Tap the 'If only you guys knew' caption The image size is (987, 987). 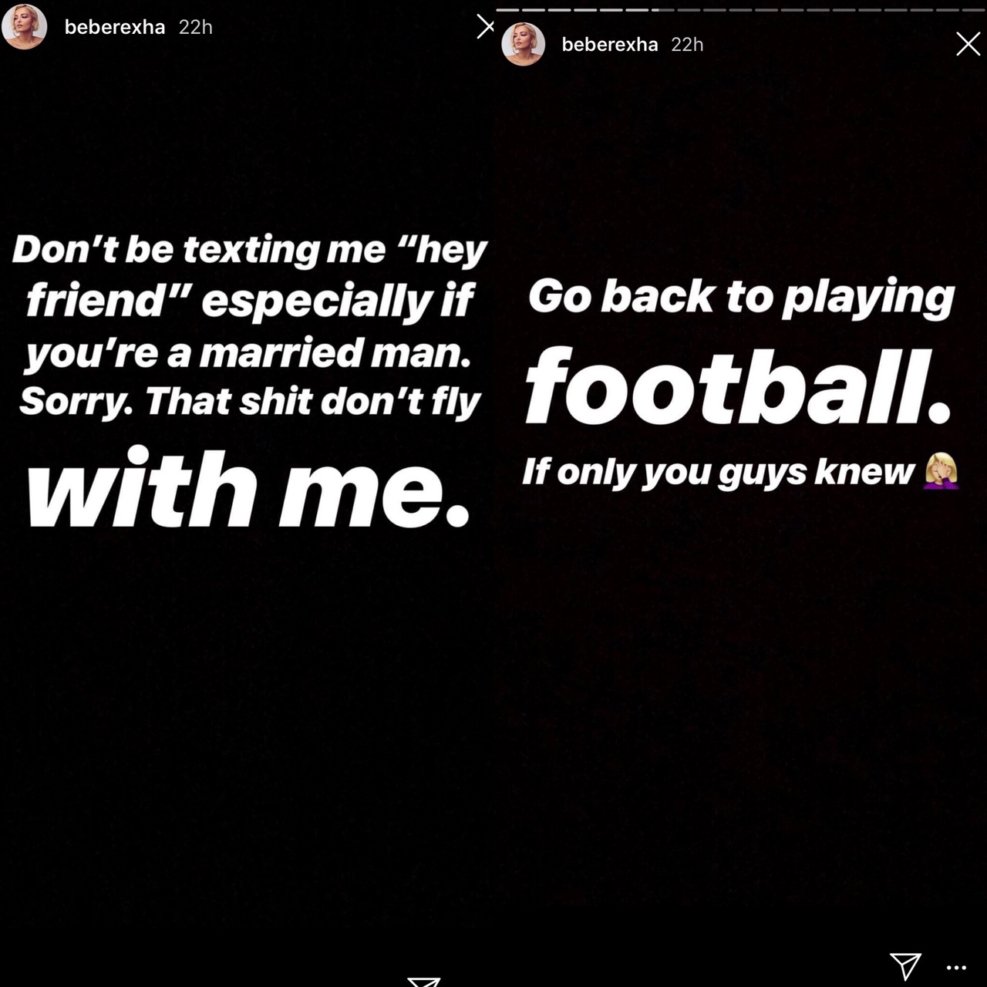(x=718, y=472)
